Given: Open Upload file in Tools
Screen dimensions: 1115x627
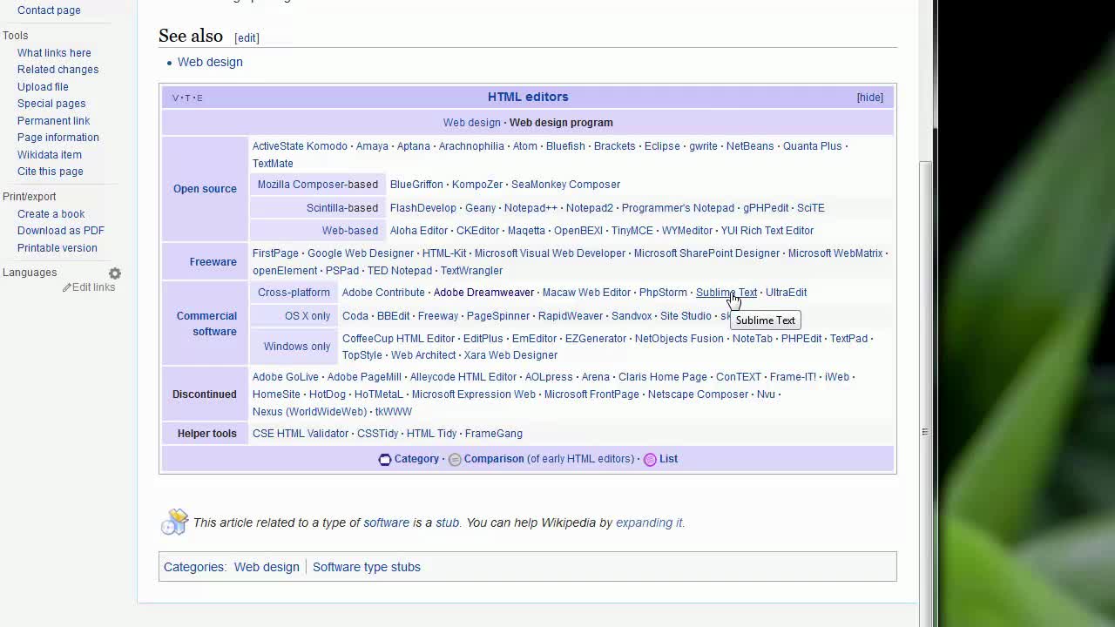Looking at the screenshot, I should [x=43, y=87].
